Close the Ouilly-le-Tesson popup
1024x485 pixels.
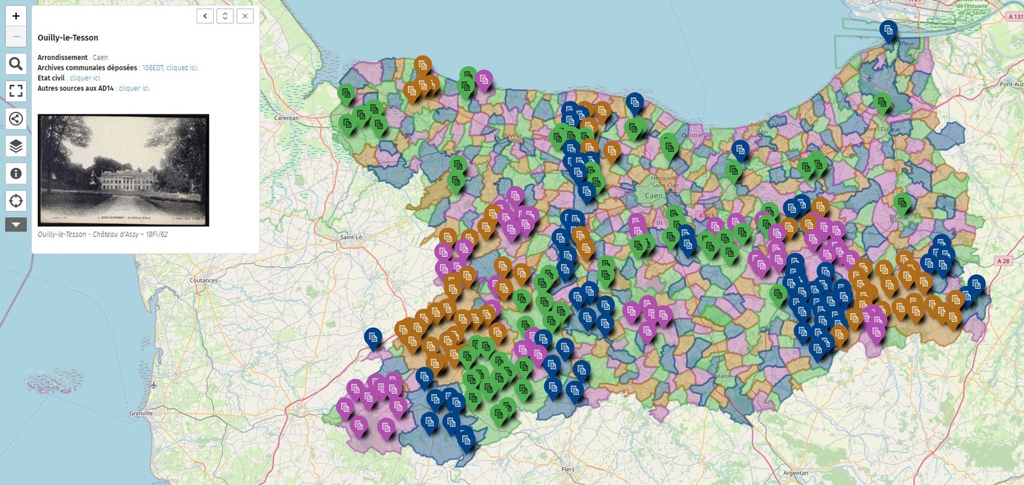[x=245, y=16]
